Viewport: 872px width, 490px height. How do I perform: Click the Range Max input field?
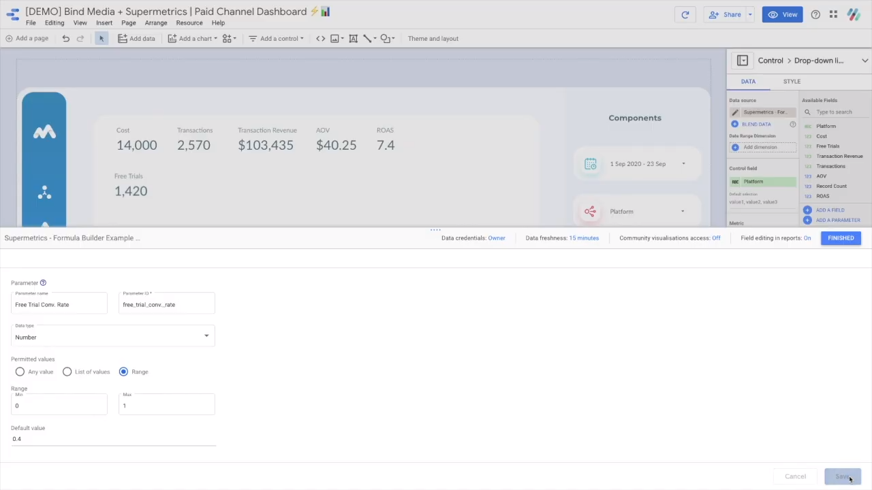(x=167, y=406)
